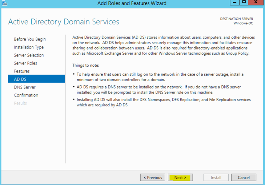
Task: Click the bullet about DFS Namespaces
Action: click(x=164, y=102)
